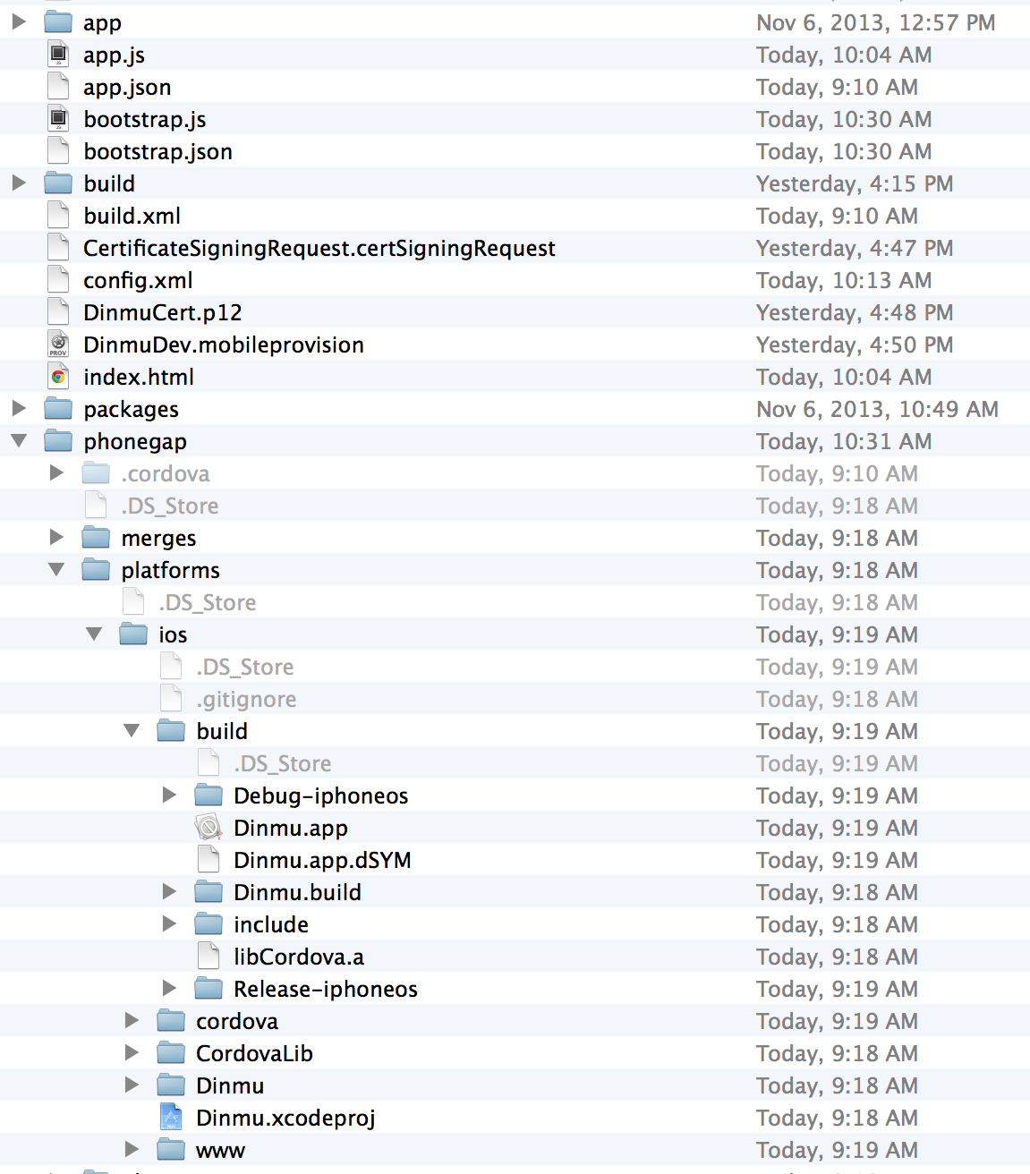
Task: Select the 'bootstrap.json' file name
Action: (158, 152)
